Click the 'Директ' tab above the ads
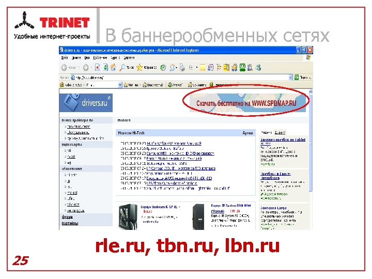 click(280, 132)
